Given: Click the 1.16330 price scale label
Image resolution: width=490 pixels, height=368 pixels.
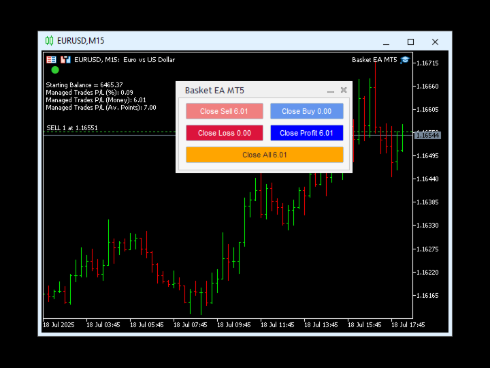Looking at the screenshot, I should pyautogui.click(x=427, y=226).
